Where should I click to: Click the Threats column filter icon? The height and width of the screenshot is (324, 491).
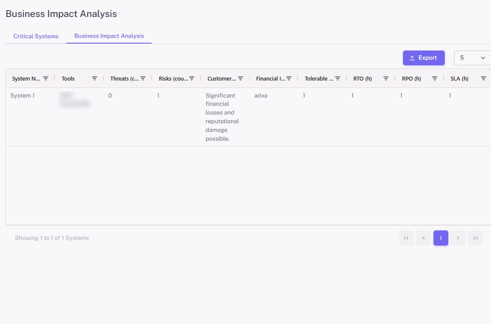coord(143,79)
